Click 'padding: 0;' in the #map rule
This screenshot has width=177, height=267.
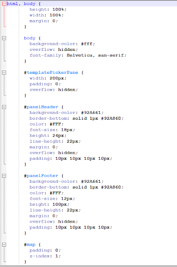tap(45, 250)
